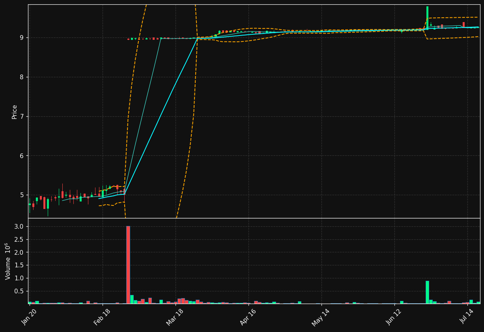Click the volume tick label "2.5"
Screen dimensions: 484x332
(19, 240)
